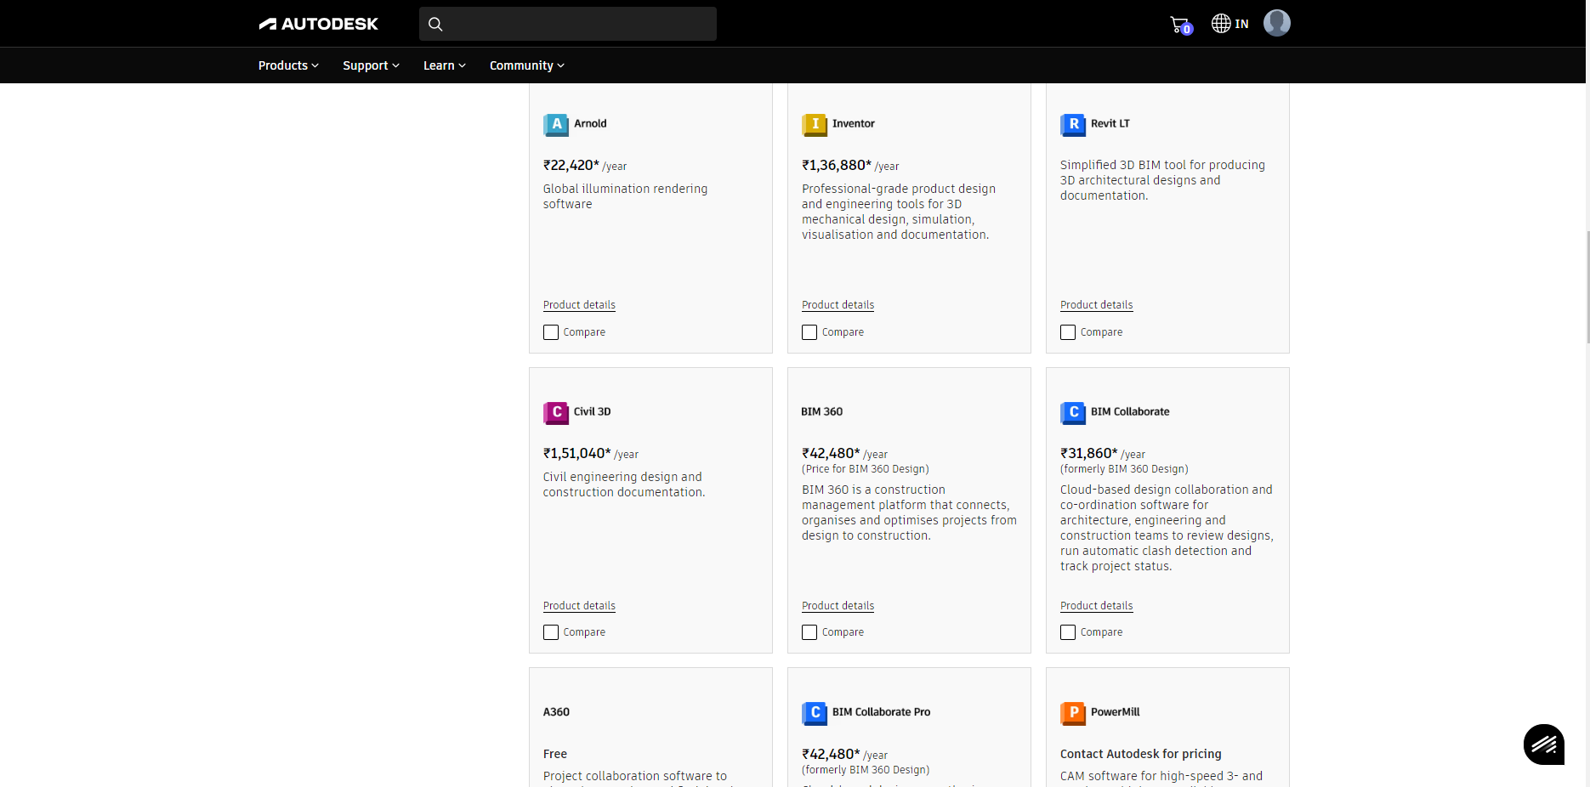Click the ₹22,420 Arnold price
Viewport: 1590px width, 787px height.
(571, 165)
